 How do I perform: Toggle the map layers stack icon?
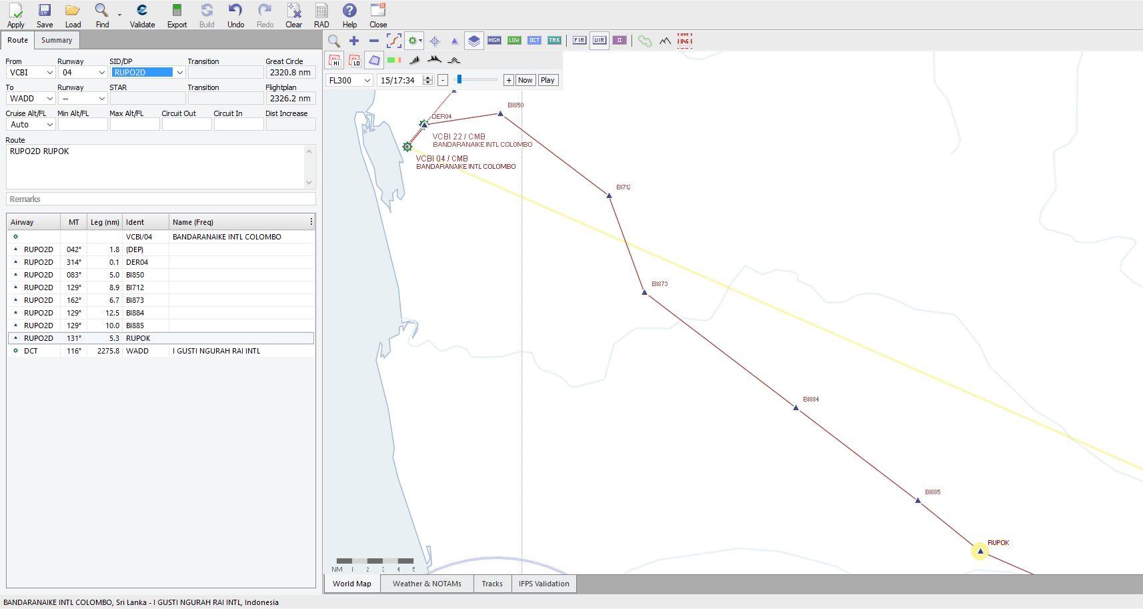click(x=473, y=41)
